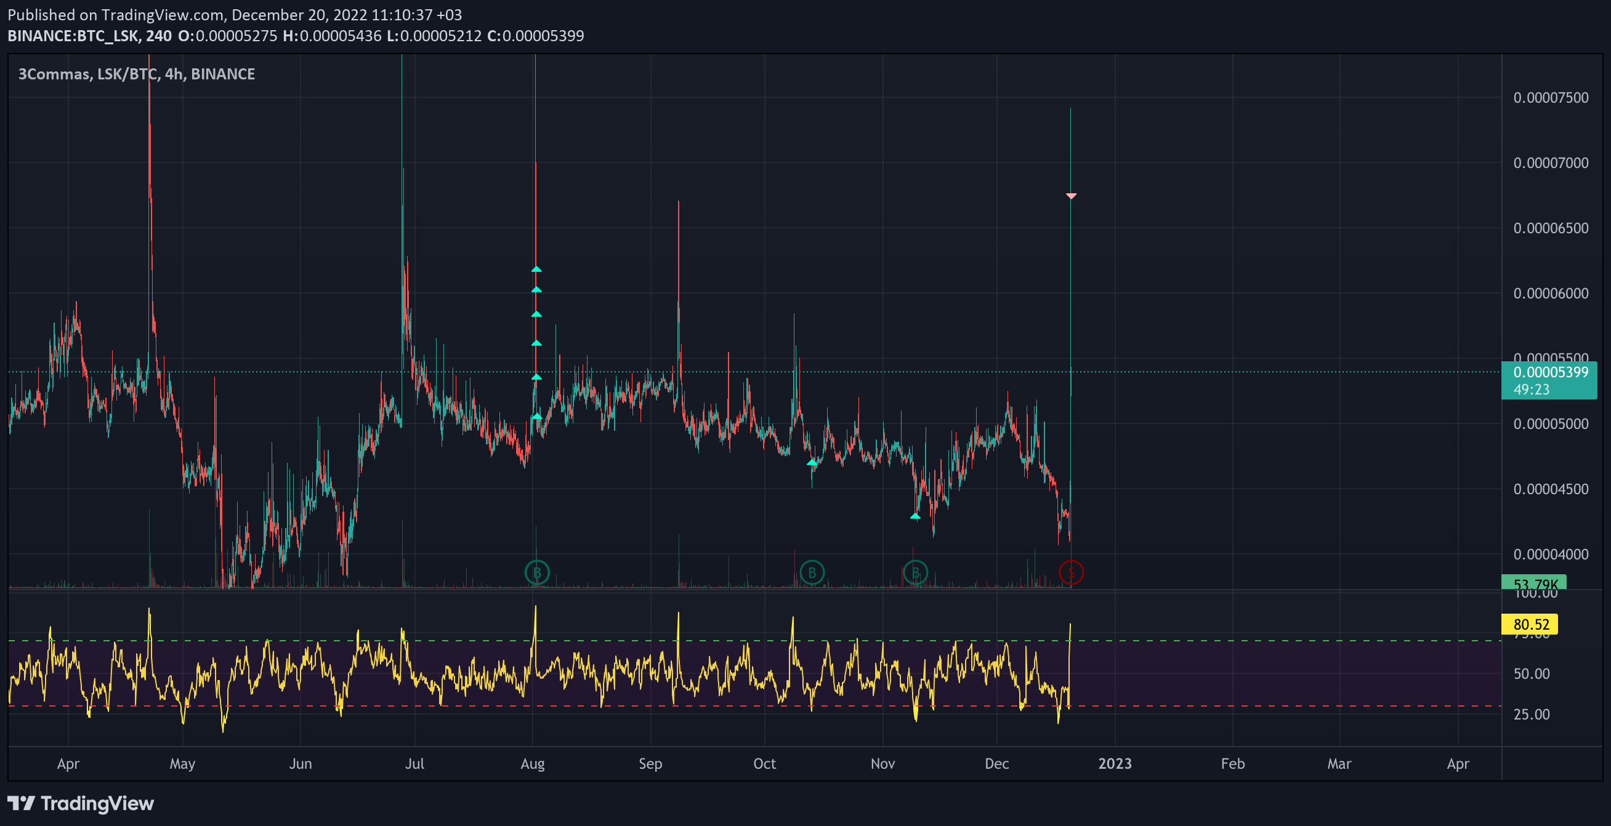The width and height of the screenshot is (1611, 826).
Task: Click the Published on TradingView.com date line
Action: (x=235, y=14)
